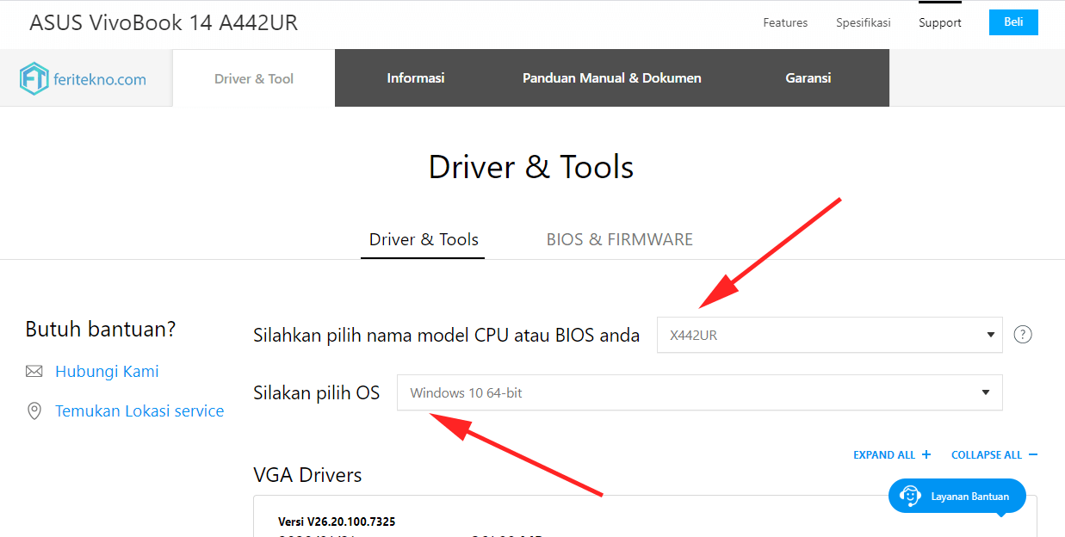The image size is (1065, 537).
Task: Click the location pin icon
Action: (x=34, y=411)
